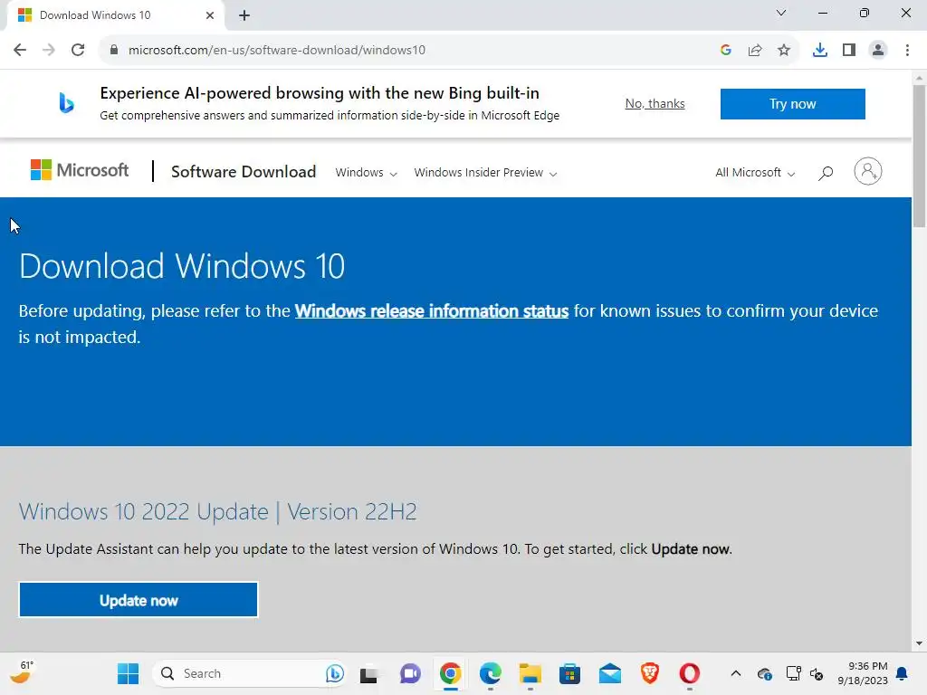This screenshot has height=695, width=927.
Task: Click the site search magnifier icon
Action: [x=826, y=173]
